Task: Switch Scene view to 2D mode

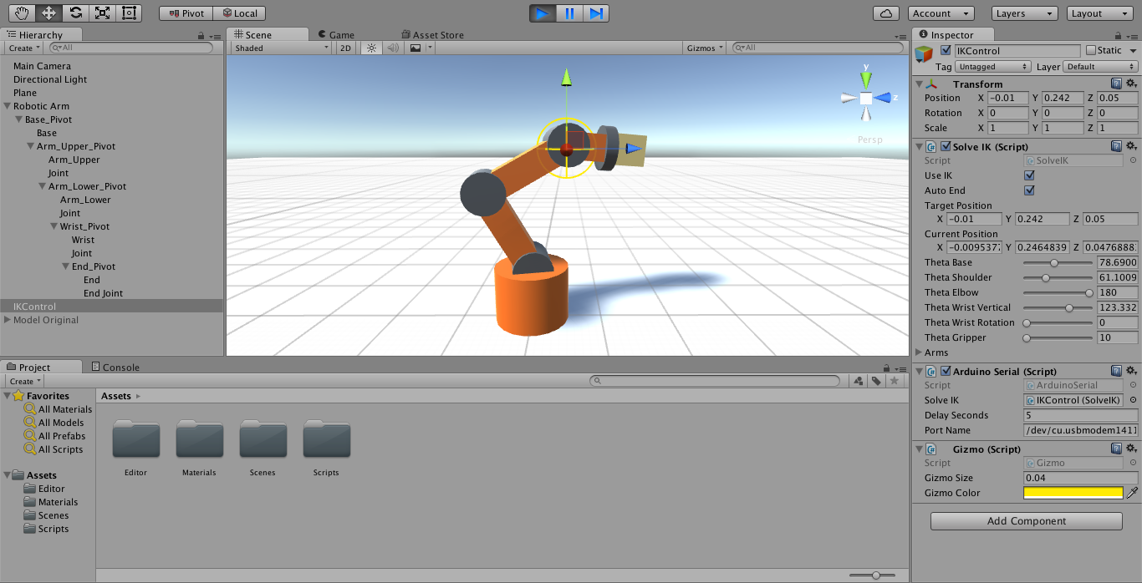Action: tap(344, 48)
